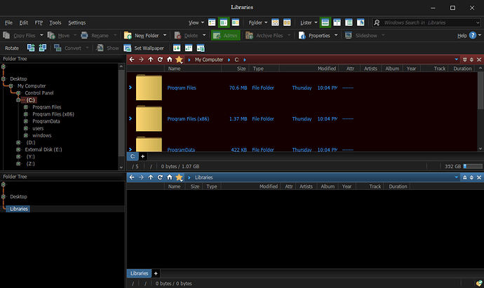Click My Computer in the path bar
484x288 pixels.
click(209, 60)
